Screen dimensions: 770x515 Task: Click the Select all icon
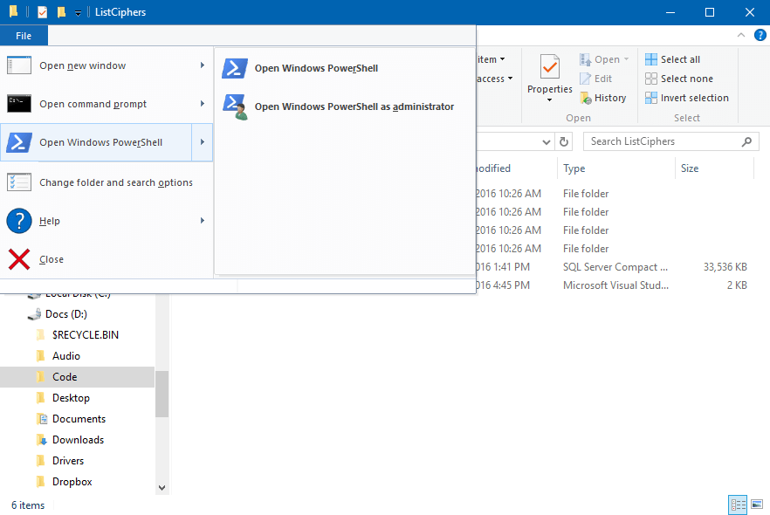pyautogui.click(x=651, y=59)
